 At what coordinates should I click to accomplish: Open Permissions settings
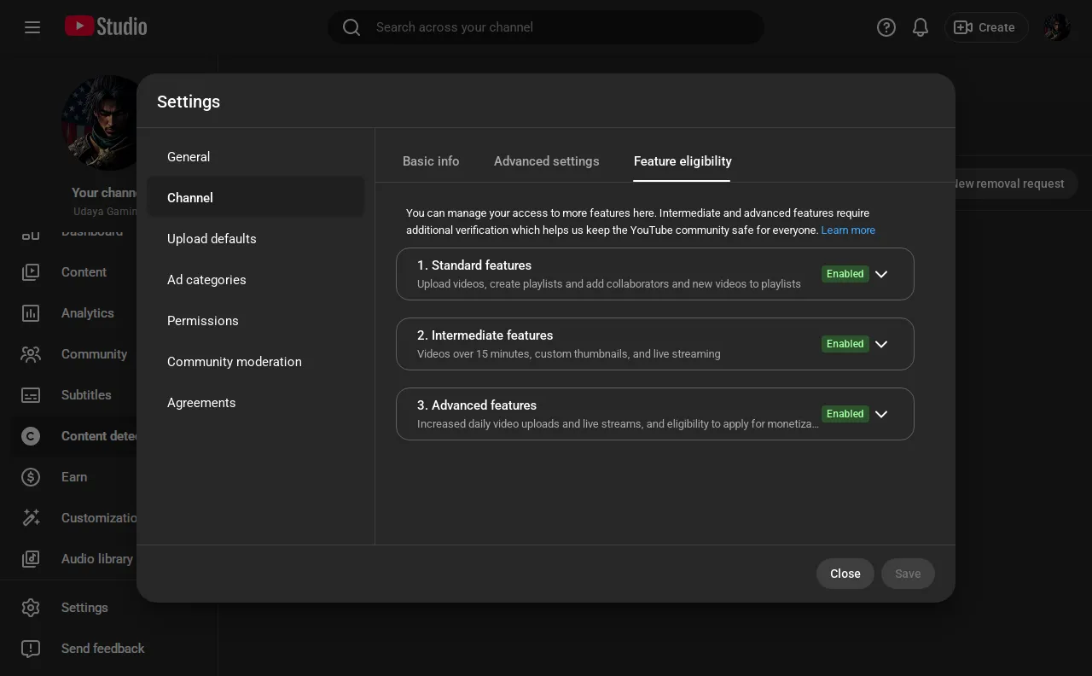(256, 321)
